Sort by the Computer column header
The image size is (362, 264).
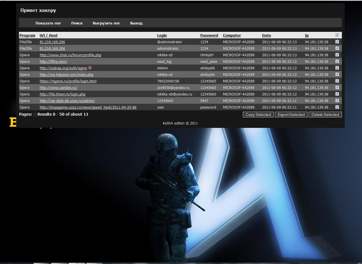click(x=232, y=36)
